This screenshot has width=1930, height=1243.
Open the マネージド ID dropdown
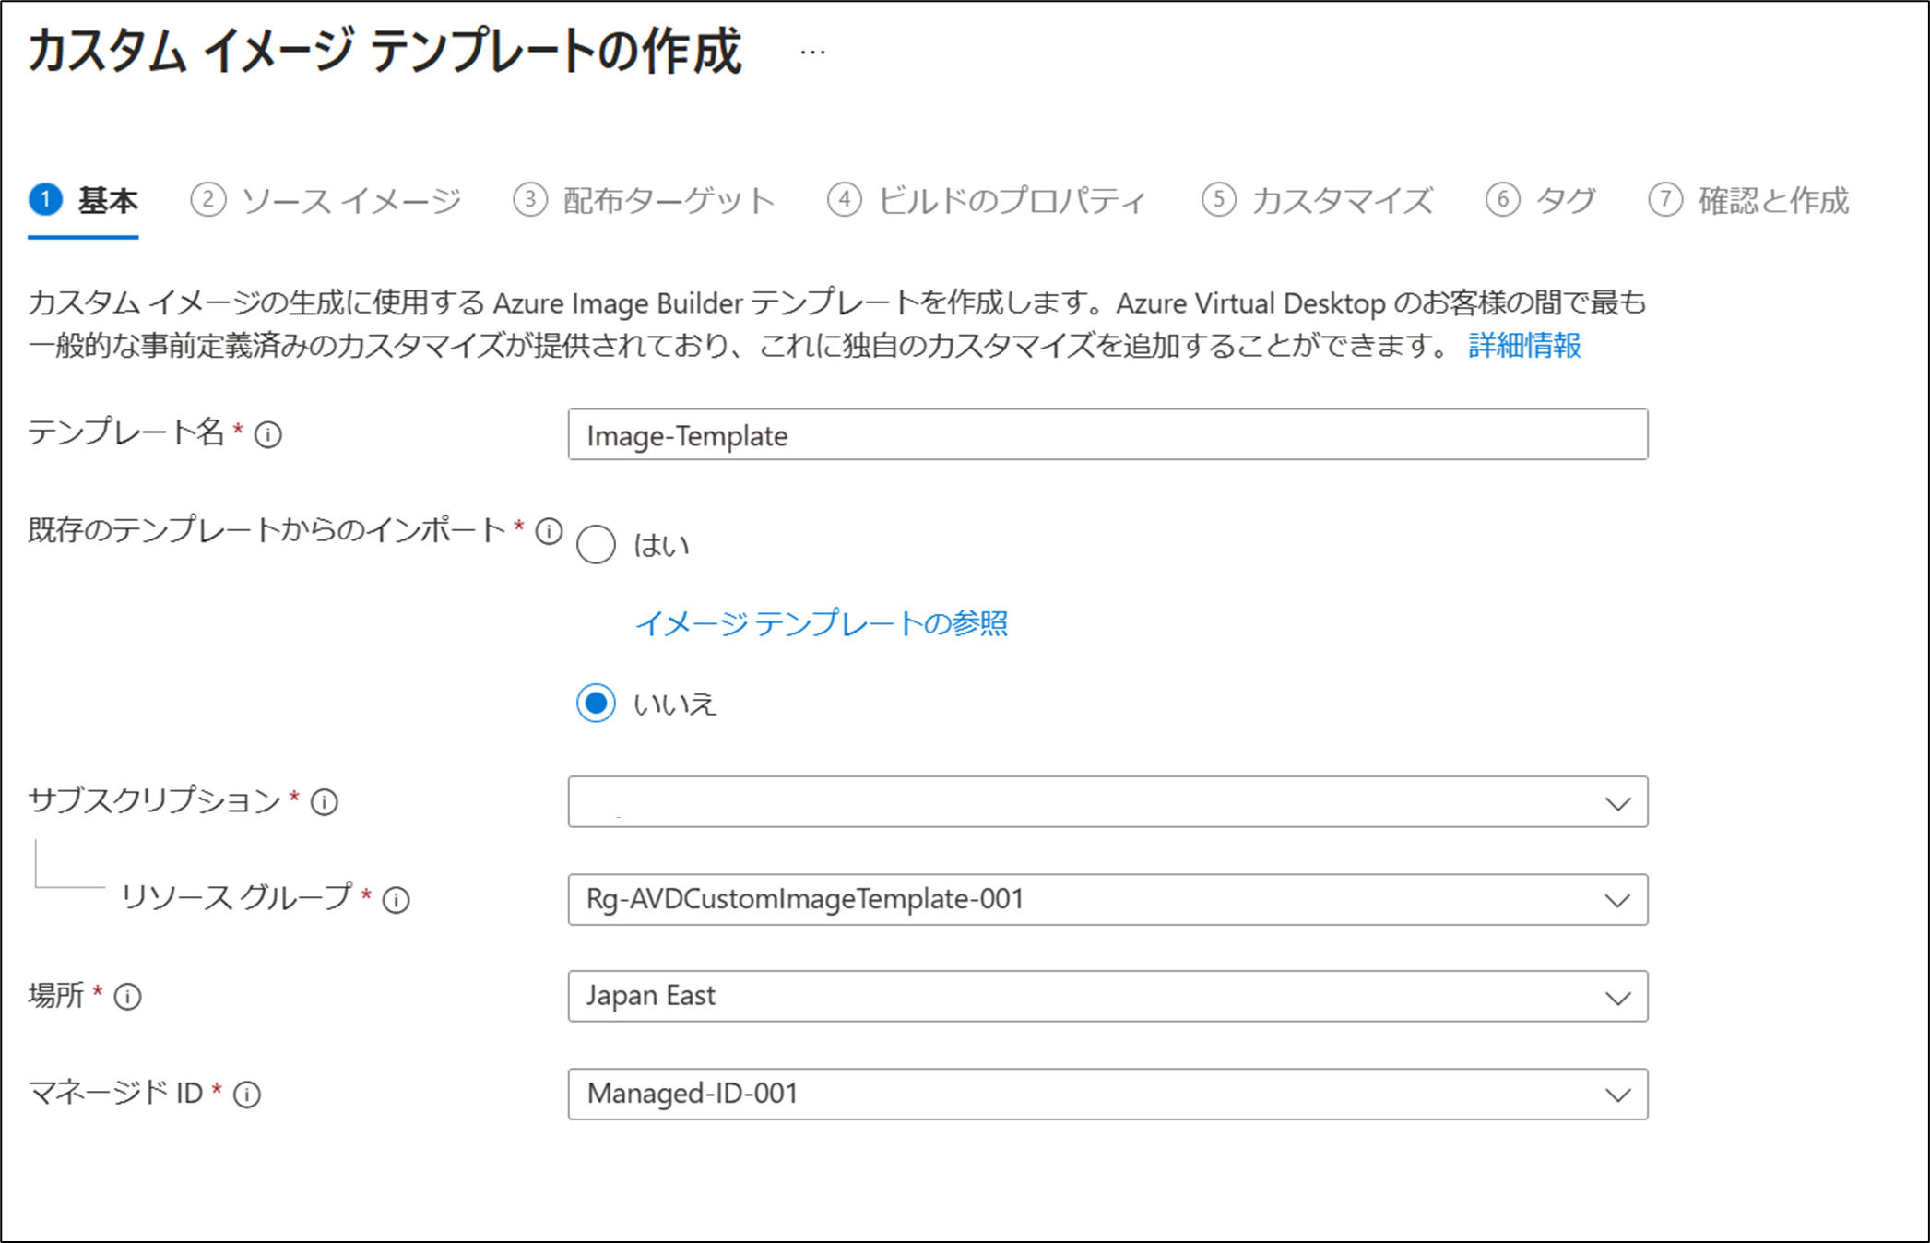point(1107,1094)
